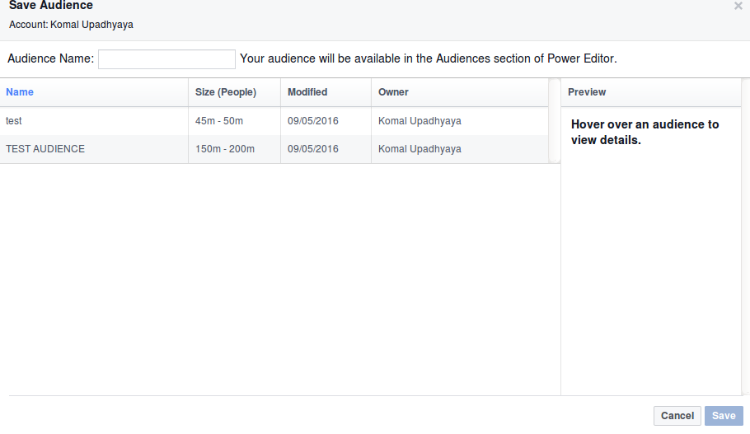The image size is (750, 434).
Task: Select the "test" audience name
Action: [14, 121]
